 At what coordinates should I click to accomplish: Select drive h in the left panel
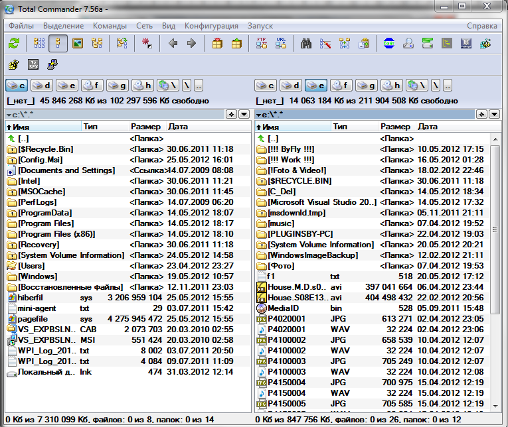click(x=143, y=86)
